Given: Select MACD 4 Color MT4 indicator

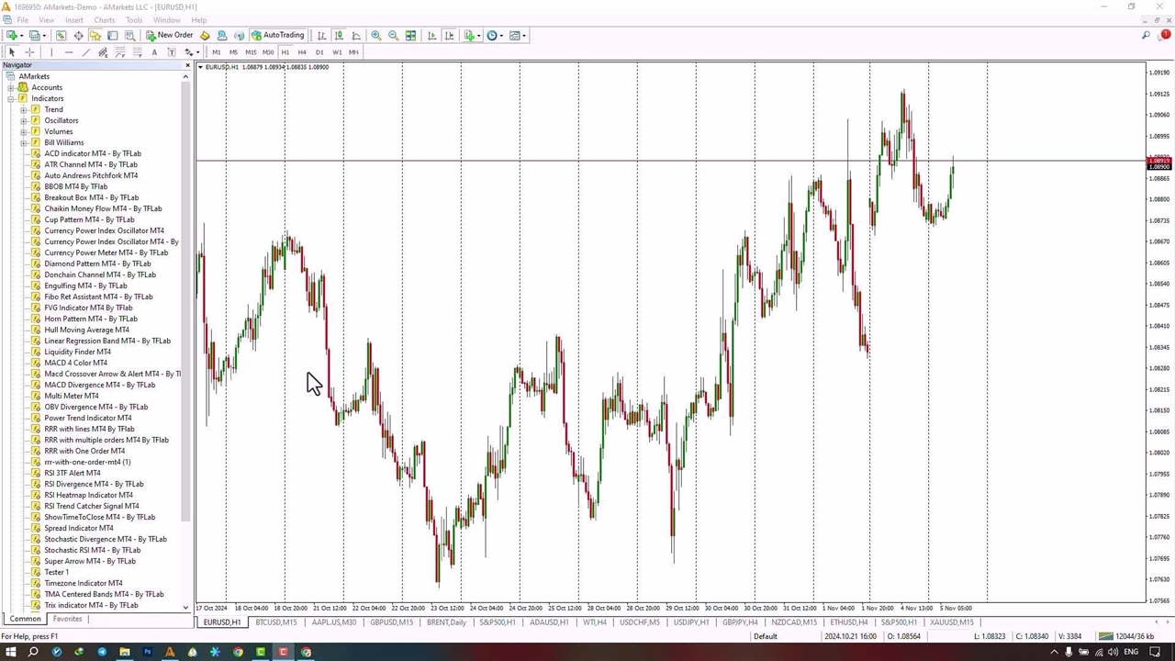Looking at the screenshot, I should click(x=75, y=363).
